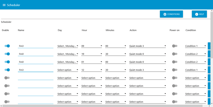Viewport: 213px width, 107px height.
Task: Open the Day dropdown in the 19:30 Fm0 row
Action: click(68, 54)
